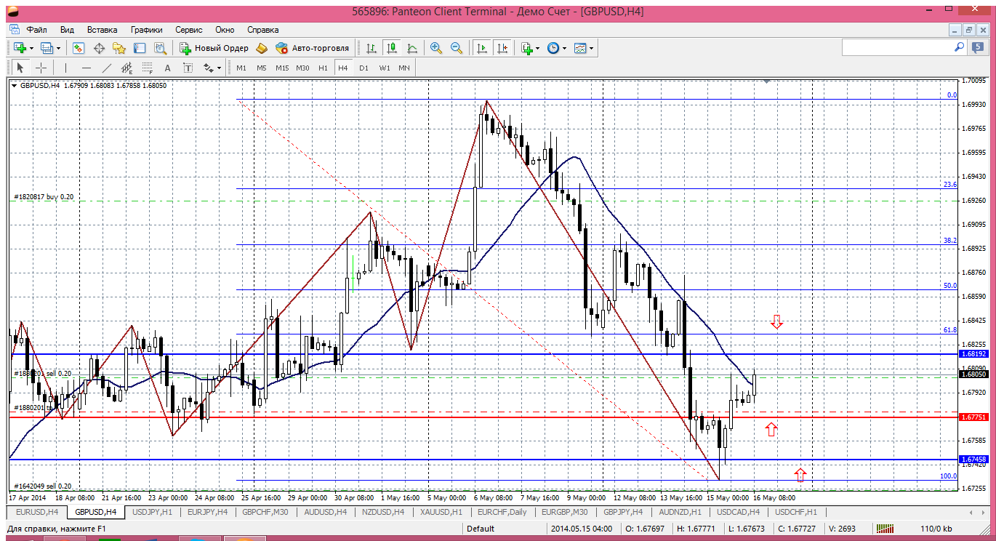Draw a vertical line

point(65,68)
